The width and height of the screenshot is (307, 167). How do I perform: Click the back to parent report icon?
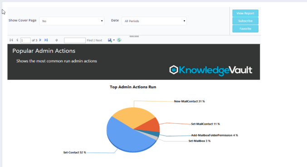(57, 40)
